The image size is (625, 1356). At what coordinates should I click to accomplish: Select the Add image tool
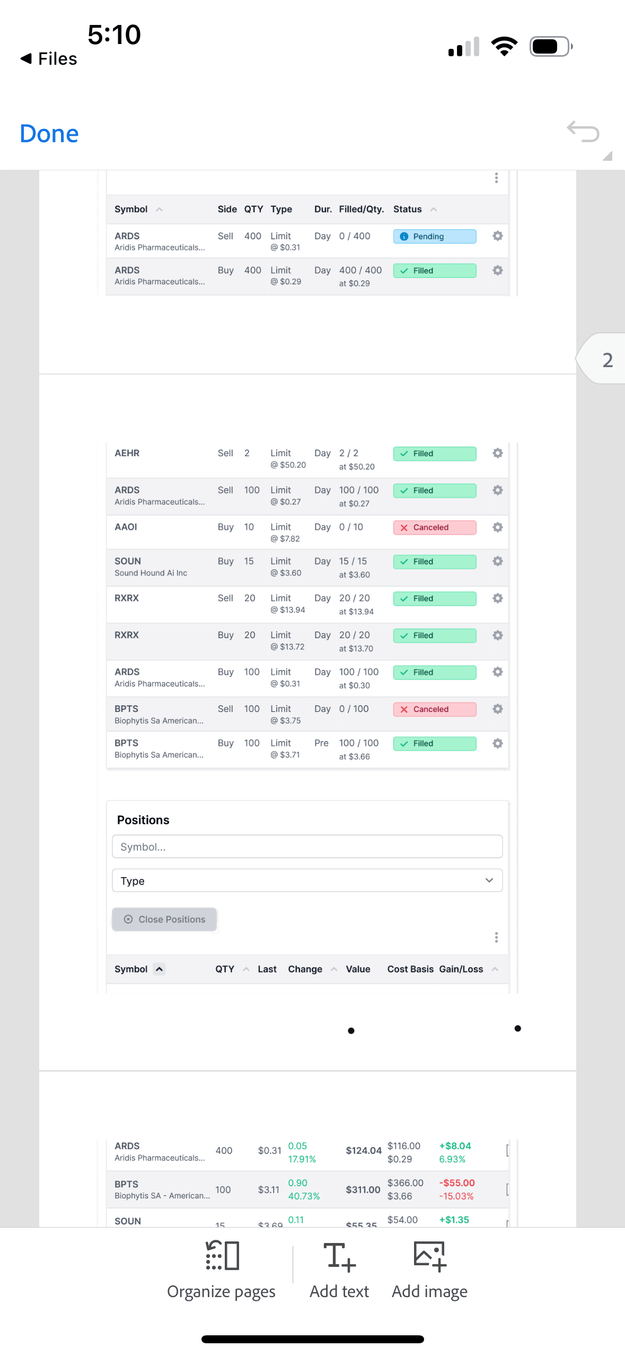429,1270
